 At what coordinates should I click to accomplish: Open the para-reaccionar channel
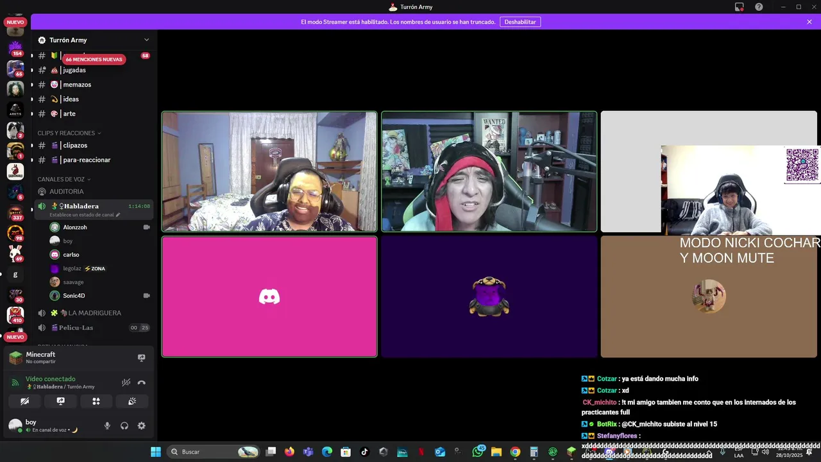94,160
